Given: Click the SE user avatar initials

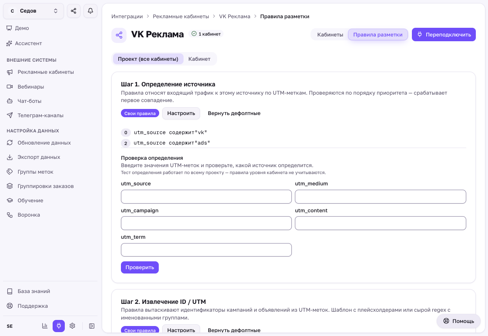Looking at the screenshot, I should point(10,326).
